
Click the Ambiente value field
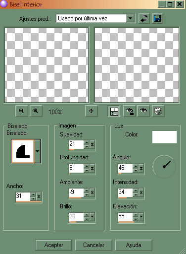point(76,192)
